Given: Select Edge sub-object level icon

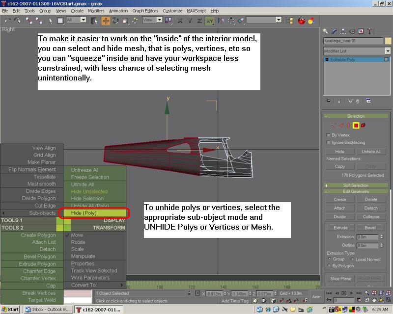Looking at the screenshot, I should tap(341, 125).
